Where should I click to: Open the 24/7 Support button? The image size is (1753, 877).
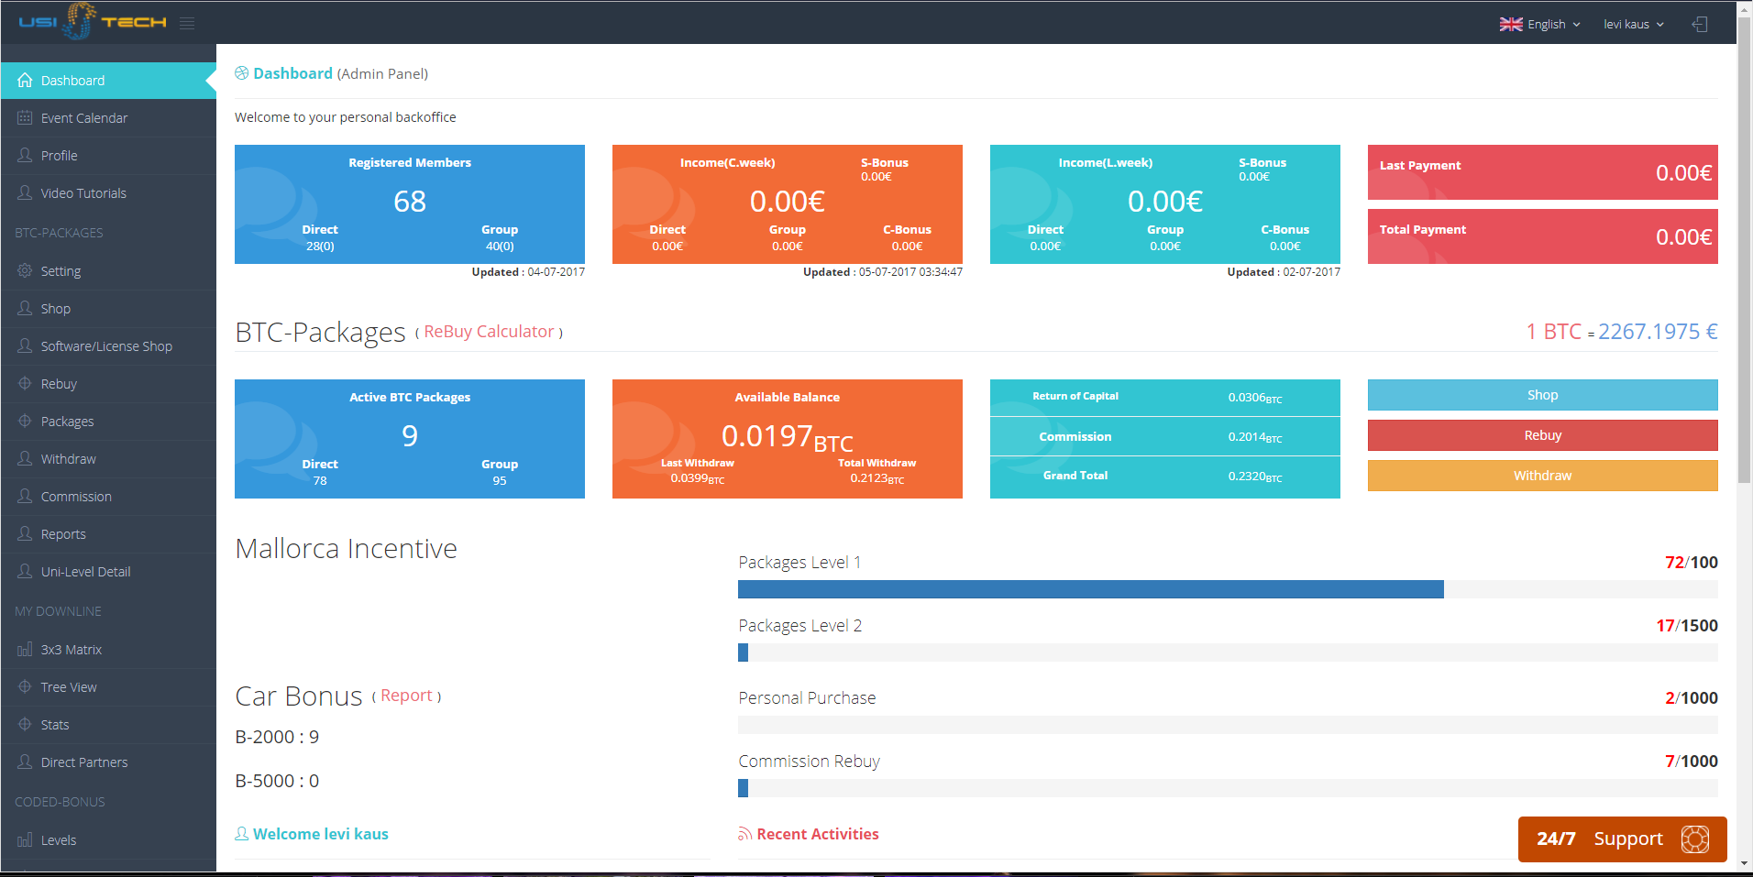coord(1622,839)
